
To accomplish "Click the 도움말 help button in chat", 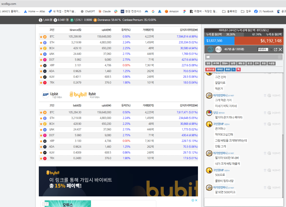I will (x=271, y=64).
